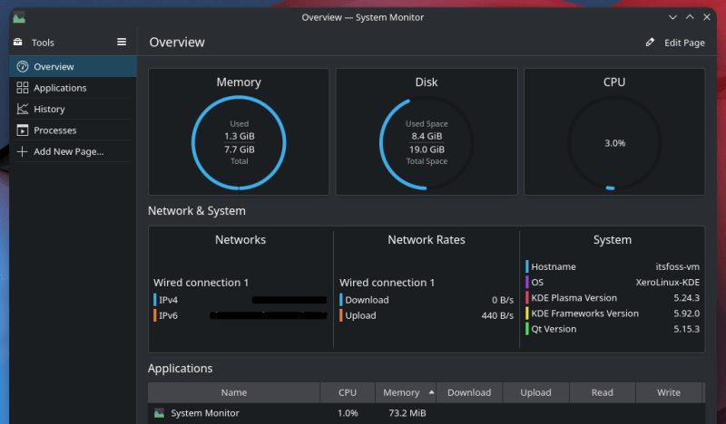The image size is (726, 424).
Task: Click the blue IPv4 color indicator
Action: pos(155,300)
